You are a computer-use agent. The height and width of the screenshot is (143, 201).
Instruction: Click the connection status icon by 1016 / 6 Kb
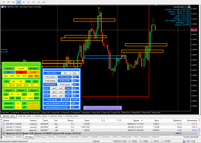(184, 141)
